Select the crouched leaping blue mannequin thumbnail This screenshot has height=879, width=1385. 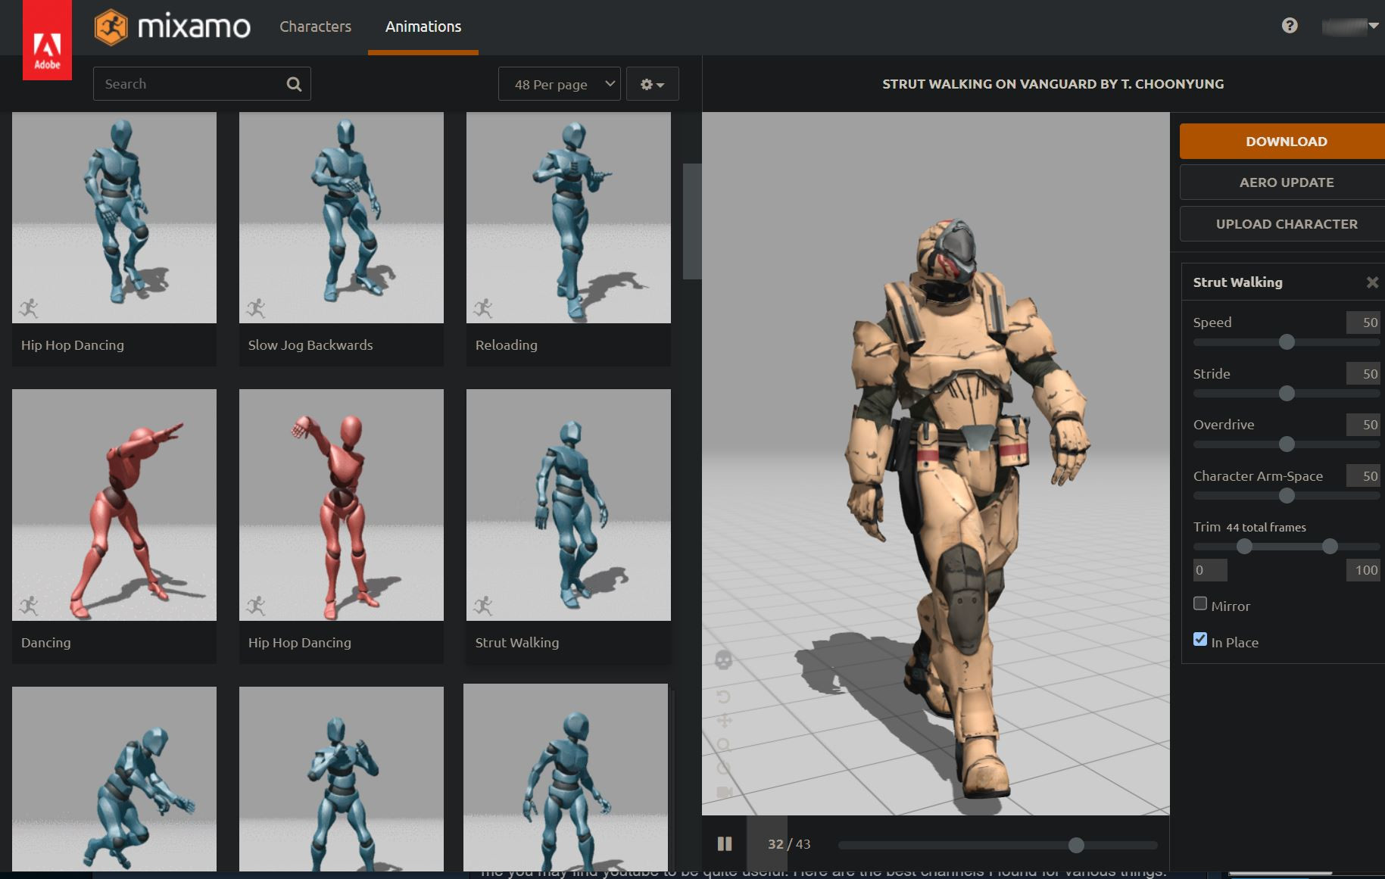click(x=114, y=778)
